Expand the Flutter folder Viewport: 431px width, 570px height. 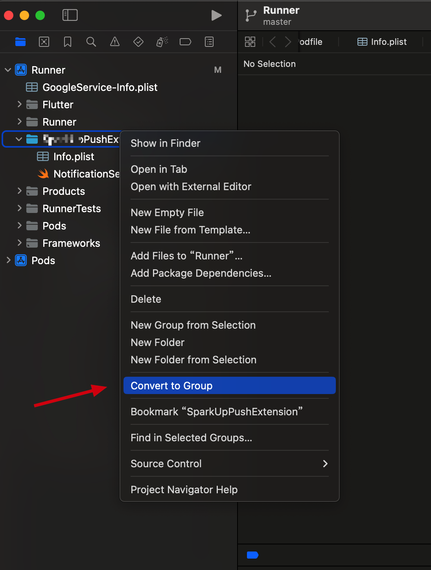19,104
